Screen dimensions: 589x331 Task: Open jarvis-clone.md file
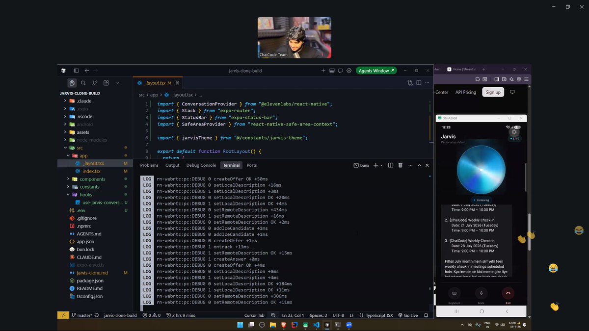(x=92, y=273)
